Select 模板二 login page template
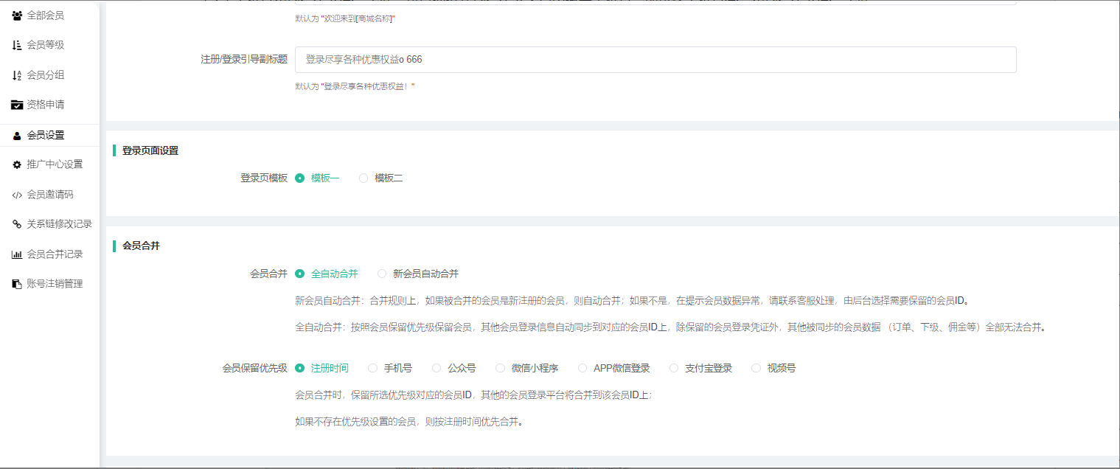 (x=364, y=178)
